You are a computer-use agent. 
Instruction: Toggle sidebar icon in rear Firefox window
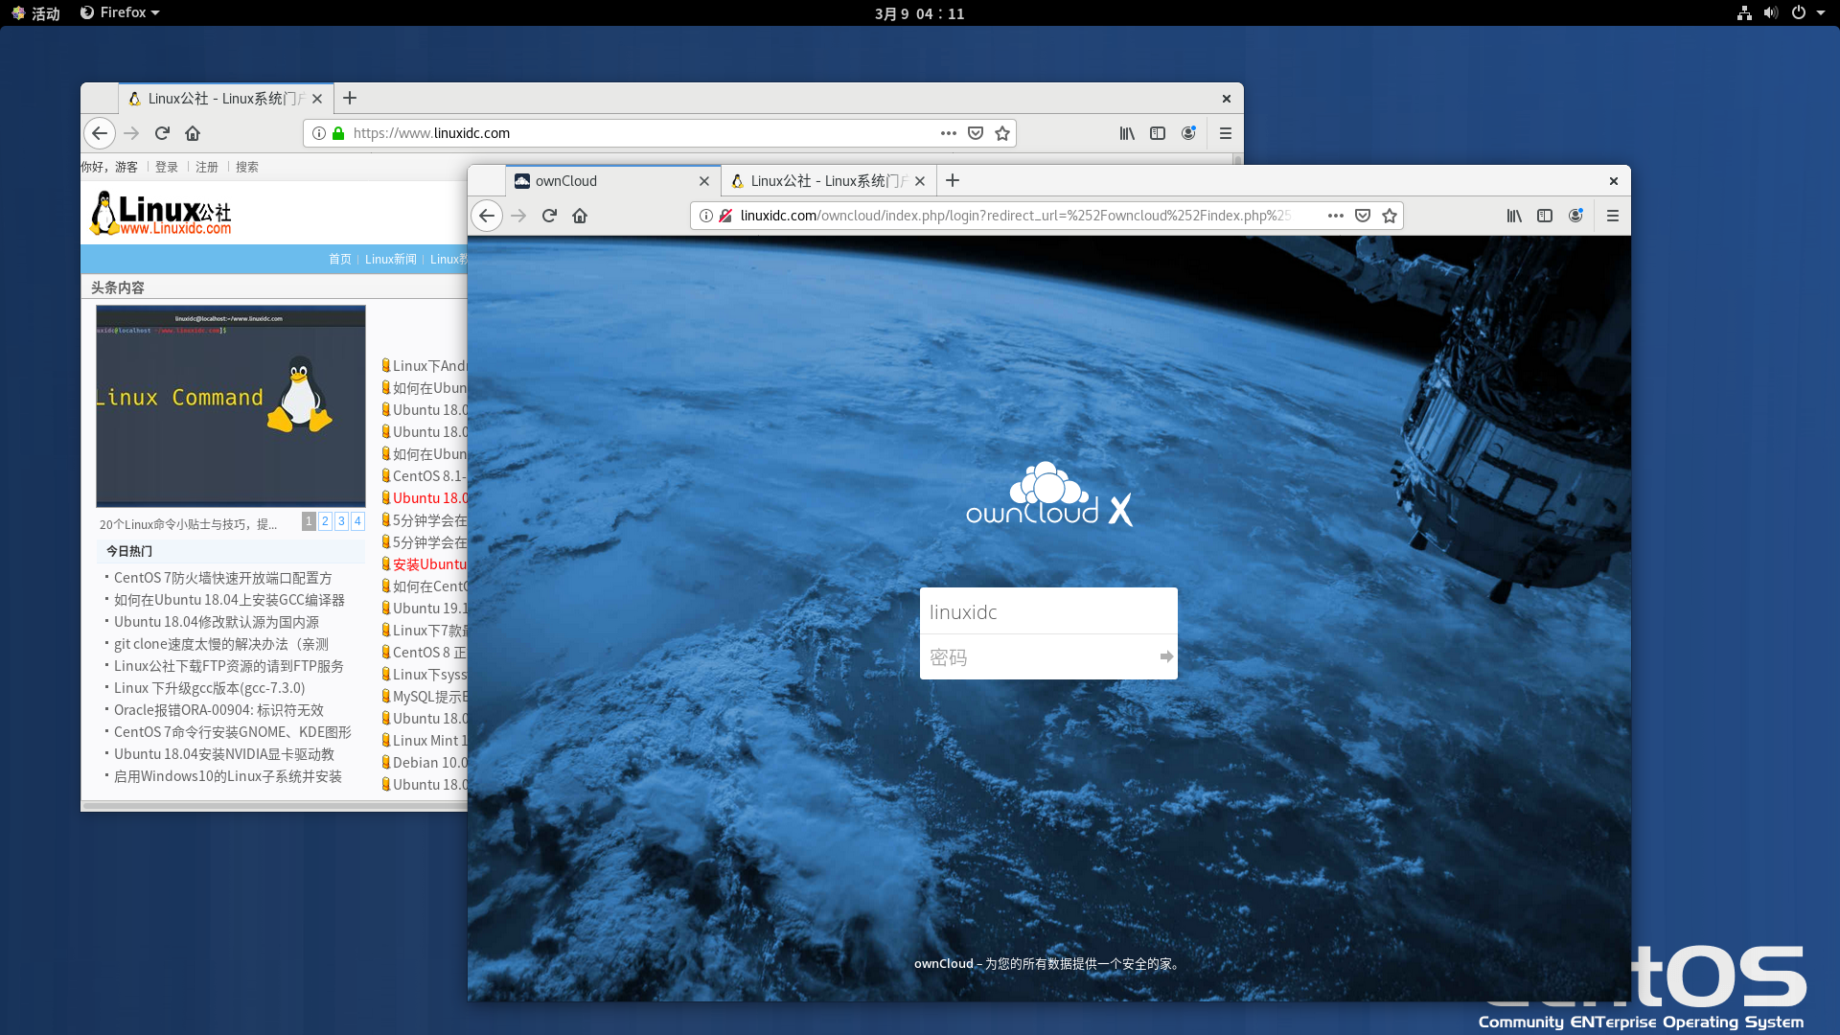coord(1158,133)
